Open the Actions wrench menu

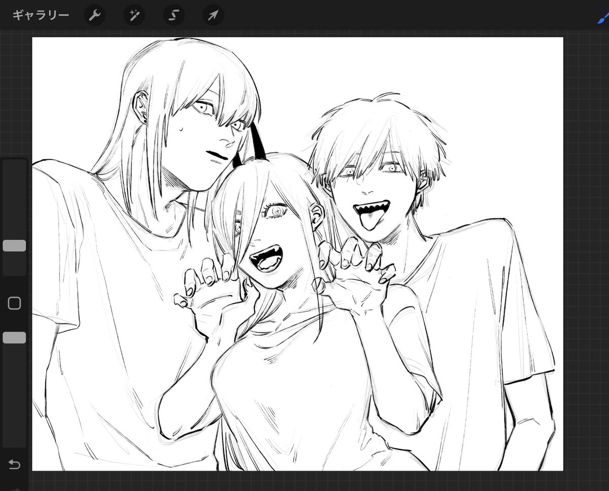pos(94,15)
